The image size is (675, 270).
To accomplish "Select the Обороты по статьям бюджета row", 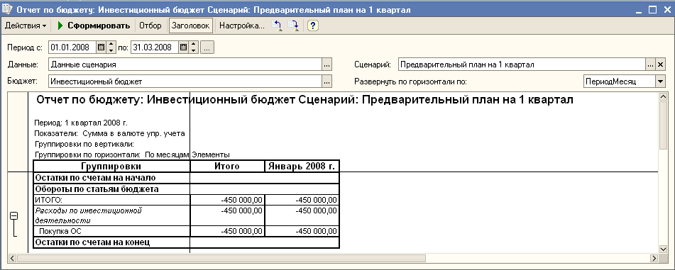I will [187, 189].
